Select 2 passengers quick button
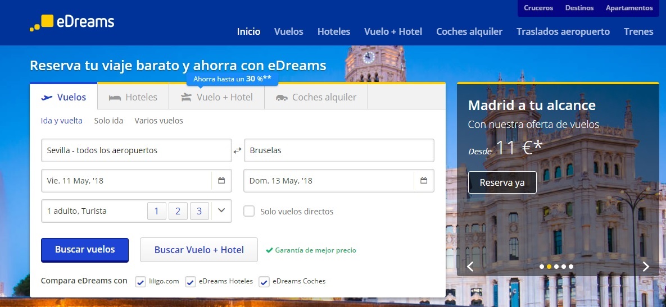This screenshot has height=307, width=666. [x=178, y=211]
